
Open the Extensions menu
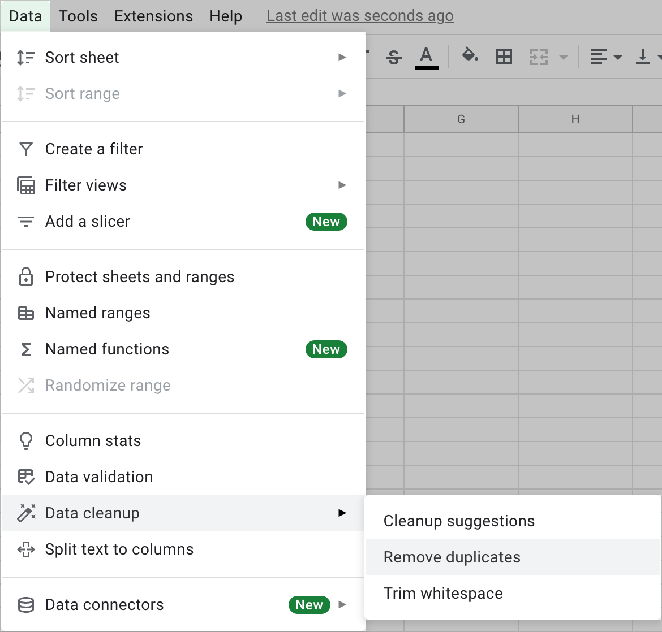click(x=153, y=16)
